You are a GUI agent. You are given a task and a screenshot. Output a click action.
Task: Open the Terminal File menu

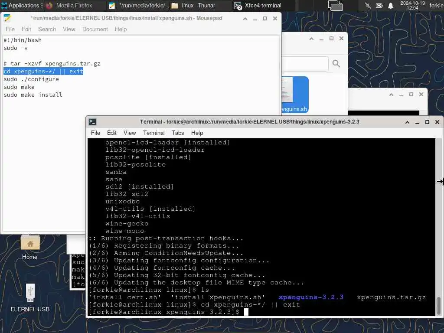[x=95, y=133]
